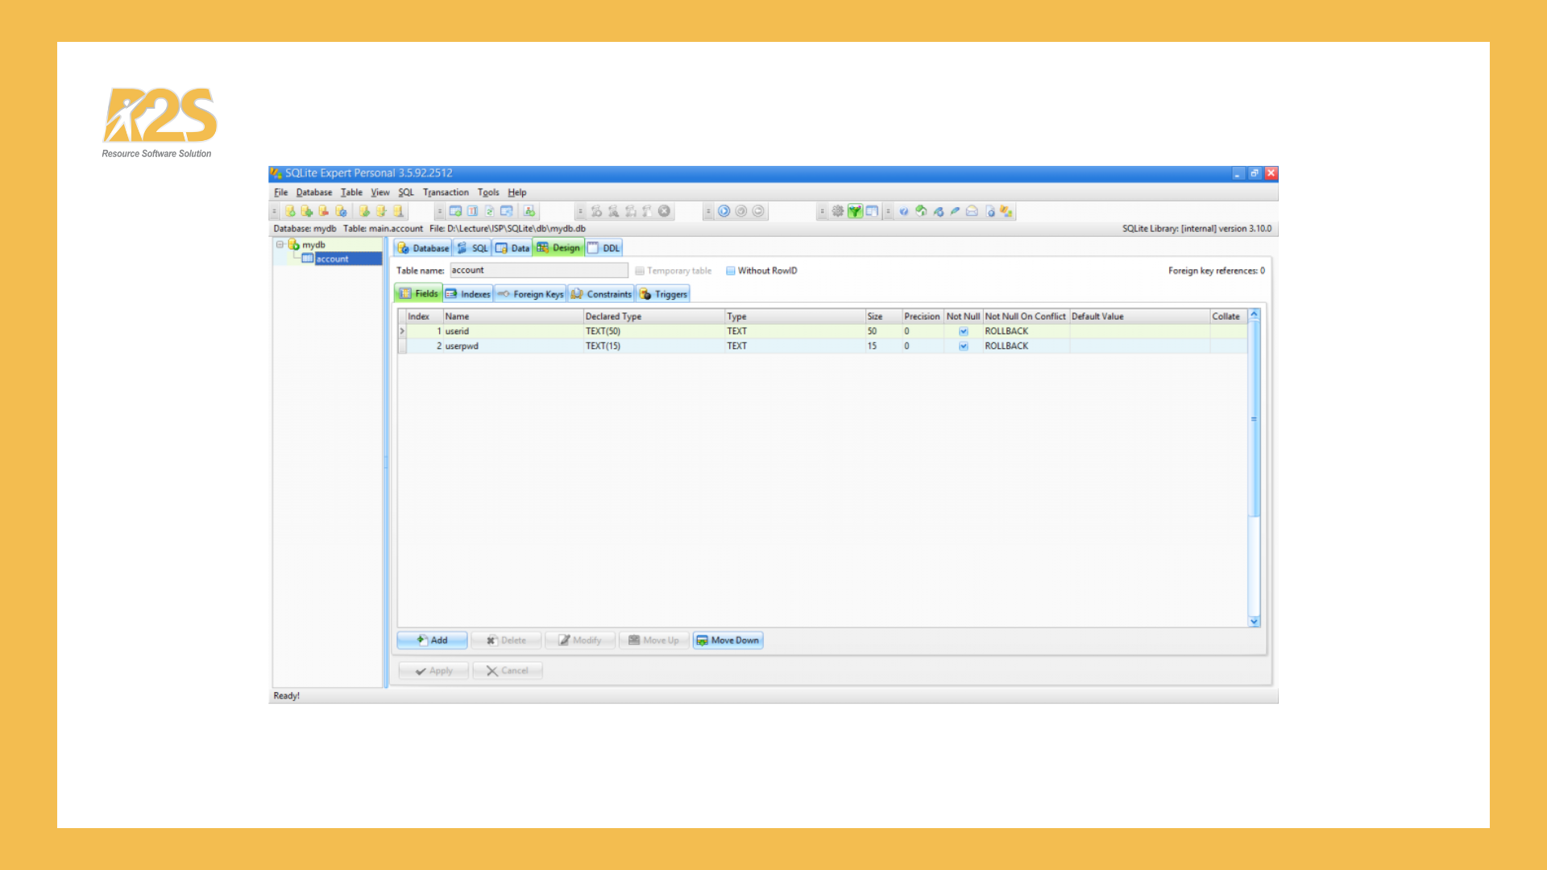Open the Transaction menu
Screen dimensions: 1547x870
pyautogui.click(x=446, y=193)
